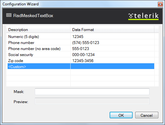Image resolution: width=165 pixels, height=125 pixels.
Task: Click the 000-00-1234 format cell
Action: (83, 55)
